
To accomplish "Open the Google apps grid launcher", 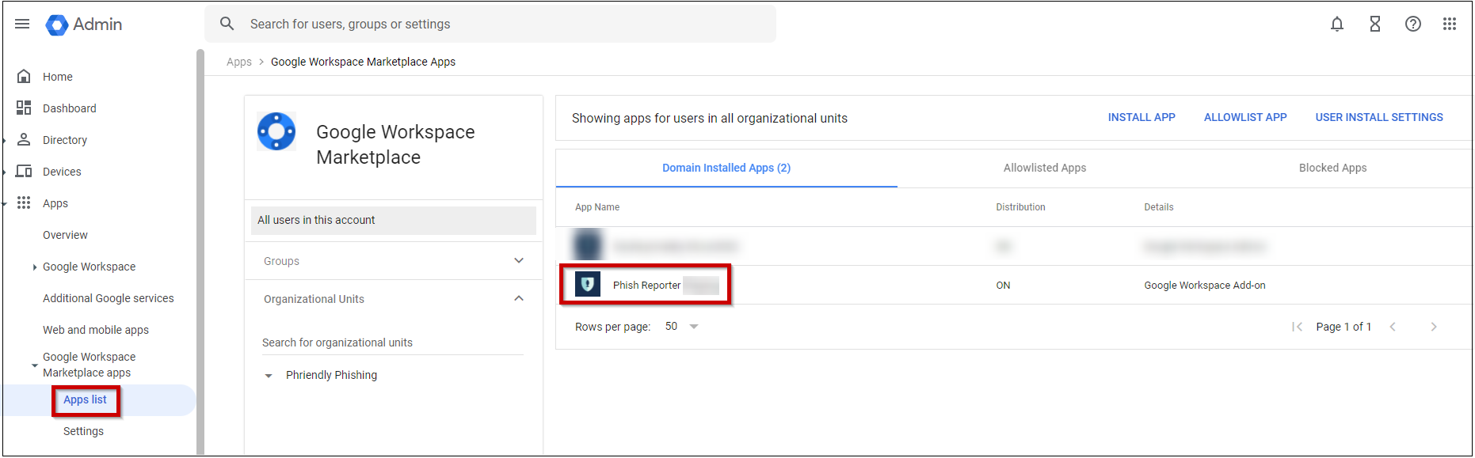I will click(x=1450, y=25).
